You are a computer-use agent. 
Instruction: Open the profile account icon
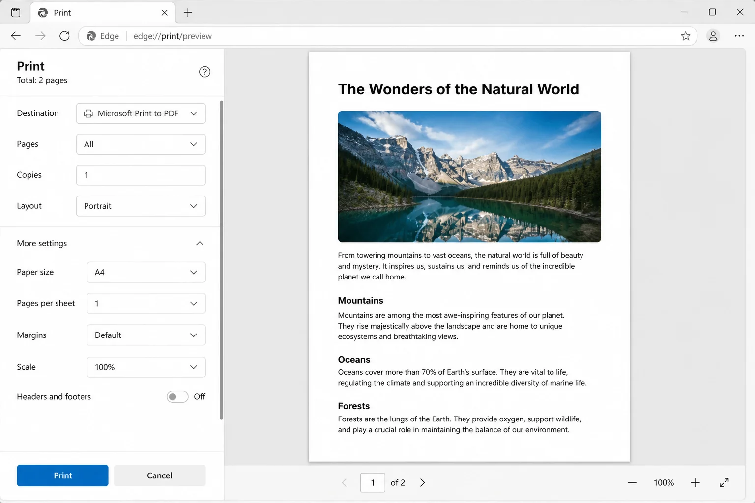(713, 36)
